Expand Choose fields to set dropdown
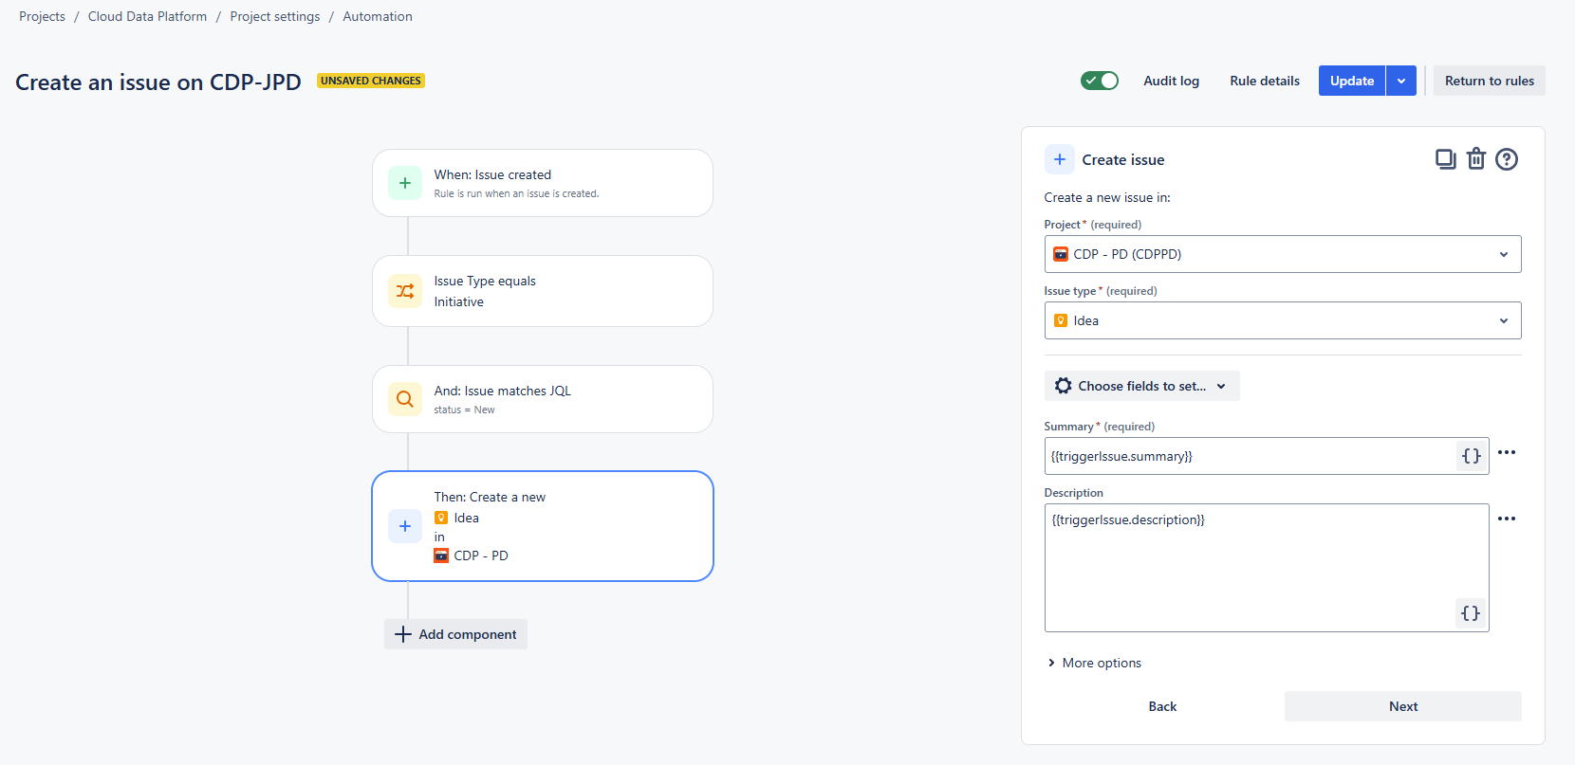This screenshot has width=1575, height=765. (1142, 386)
